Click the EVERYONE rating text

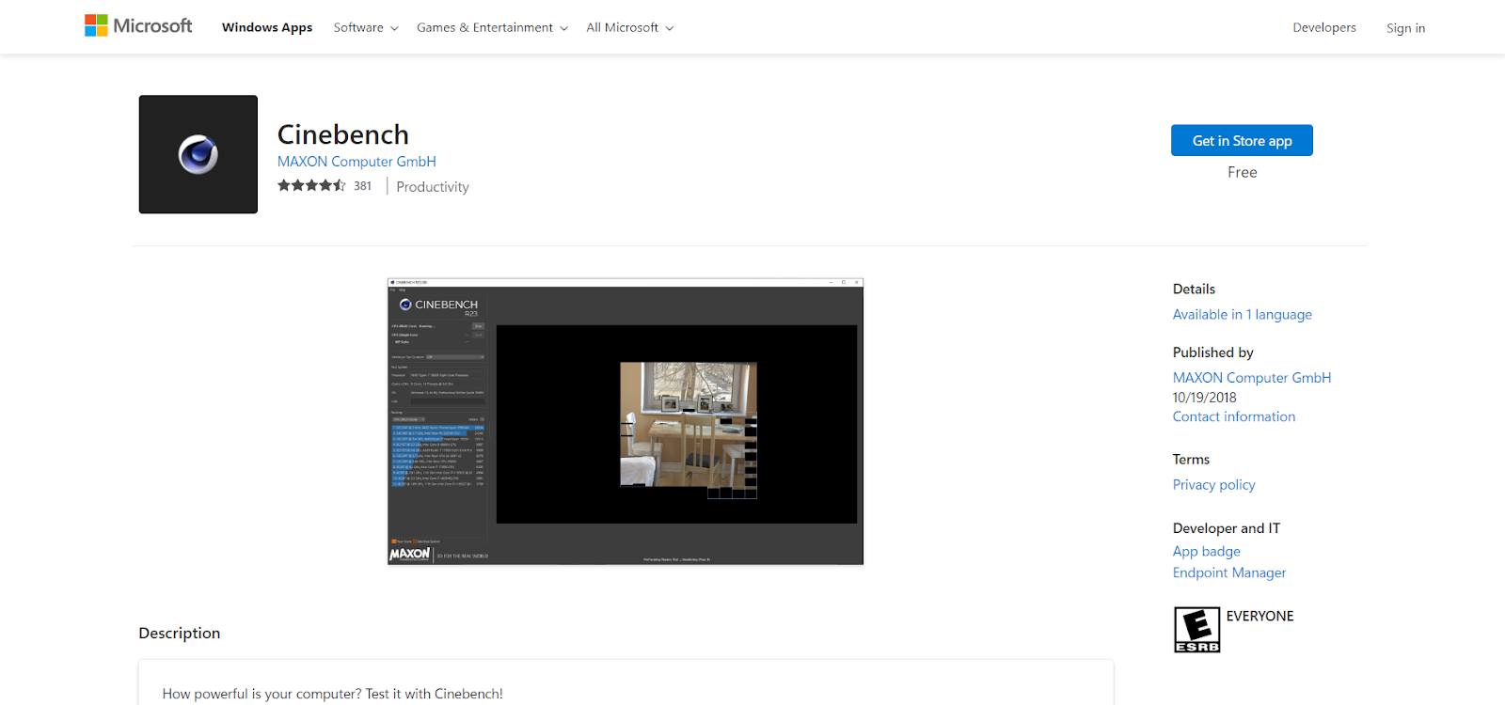point(1259,616)
